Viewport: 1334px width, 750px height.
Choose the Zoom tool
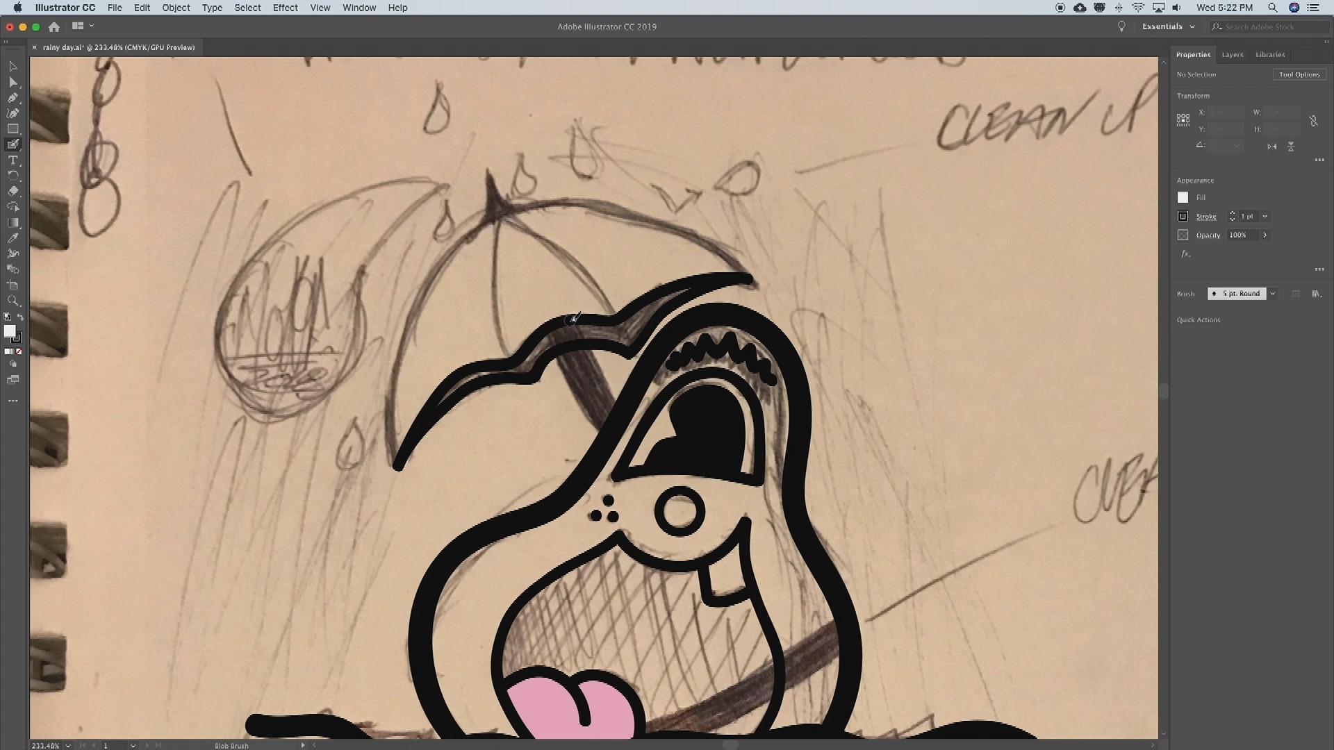[13, 301]
